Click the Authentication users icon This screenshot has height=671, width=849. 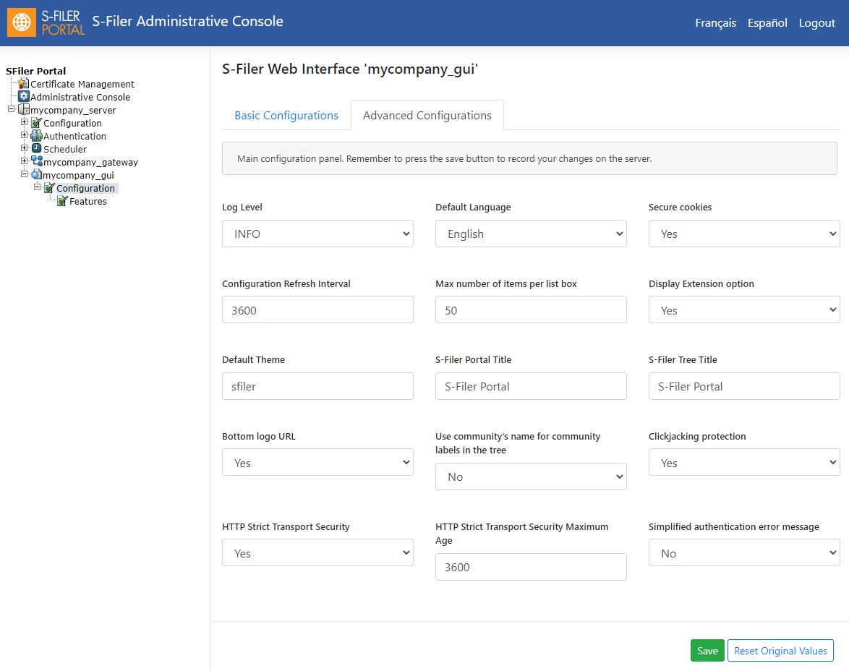pos(36,135)
